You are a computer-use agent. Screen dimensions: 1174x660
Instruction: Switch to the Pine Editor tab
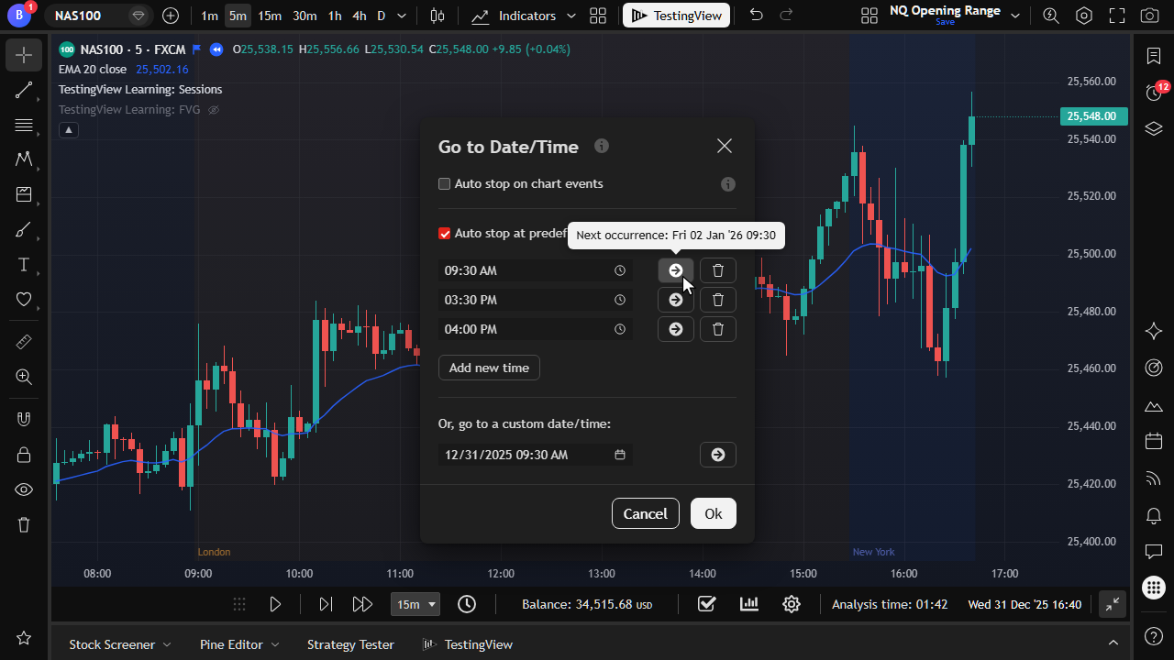coord(239,644)
